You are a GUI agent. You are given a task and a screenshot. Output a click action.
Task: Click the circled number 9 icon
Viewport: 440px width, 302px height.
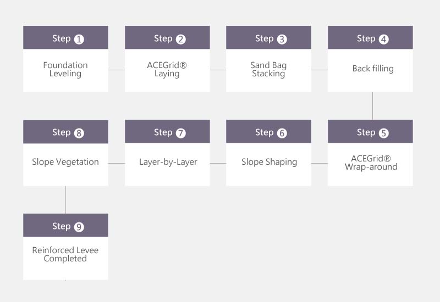pyautogui.click(x=79, y=227)
